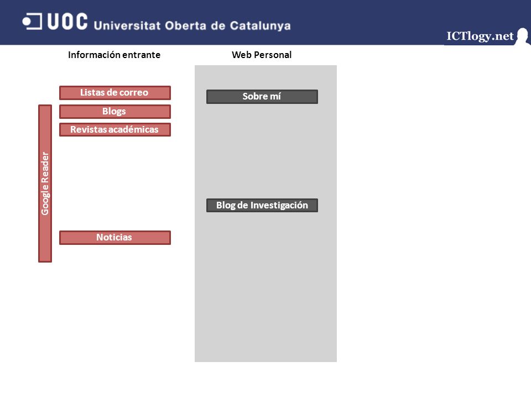531x398 pixels.
Task: Click the UOC square logo icon
Action: pos(32,22)
